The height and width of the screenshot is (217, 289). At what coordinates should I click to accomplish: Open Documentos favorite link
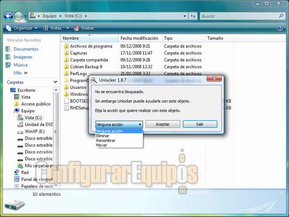[26, 49]
